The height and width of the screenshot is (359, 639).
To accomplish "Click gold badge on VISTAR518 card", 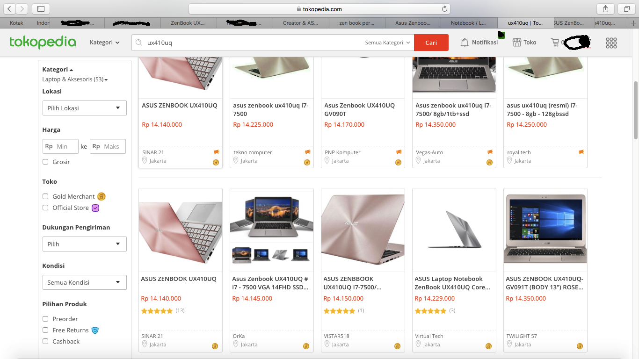I will tap(398, 346).
